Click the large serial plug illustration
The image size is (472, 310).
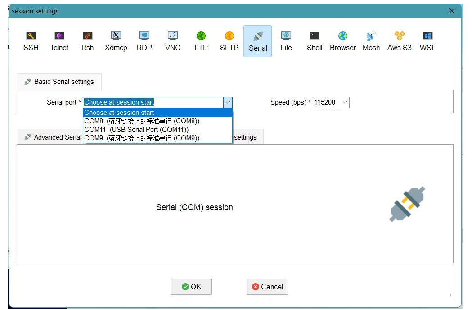[407, 204]
